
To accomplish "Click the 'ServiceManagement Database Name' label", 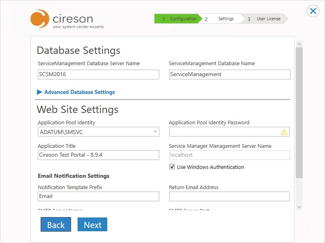I will pyautogui.click(x=212, y=64).
